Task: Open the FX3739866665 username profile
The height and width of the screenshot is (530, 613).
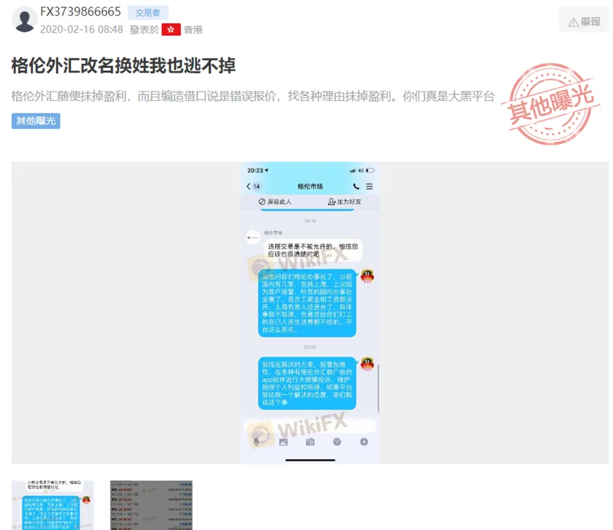Action: click(81, 12)
